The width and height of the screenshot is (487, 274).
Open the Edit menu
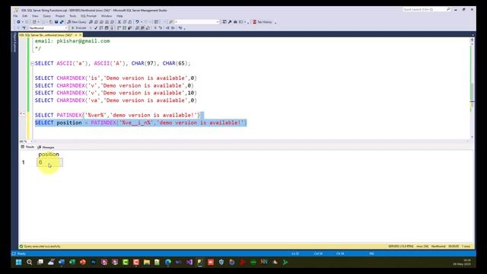point(25,16)
